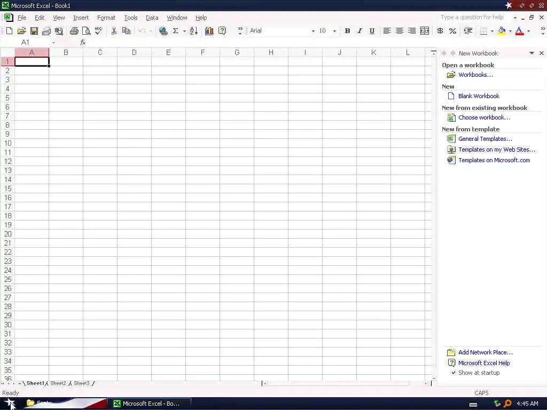The height and width of the screenshot is (410, 547).
Task: Toggle Bold formatting
Action: coord(347,30)
